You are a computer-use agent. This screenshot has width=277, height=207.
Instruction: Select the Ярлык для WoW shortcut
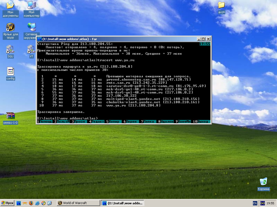11,31
